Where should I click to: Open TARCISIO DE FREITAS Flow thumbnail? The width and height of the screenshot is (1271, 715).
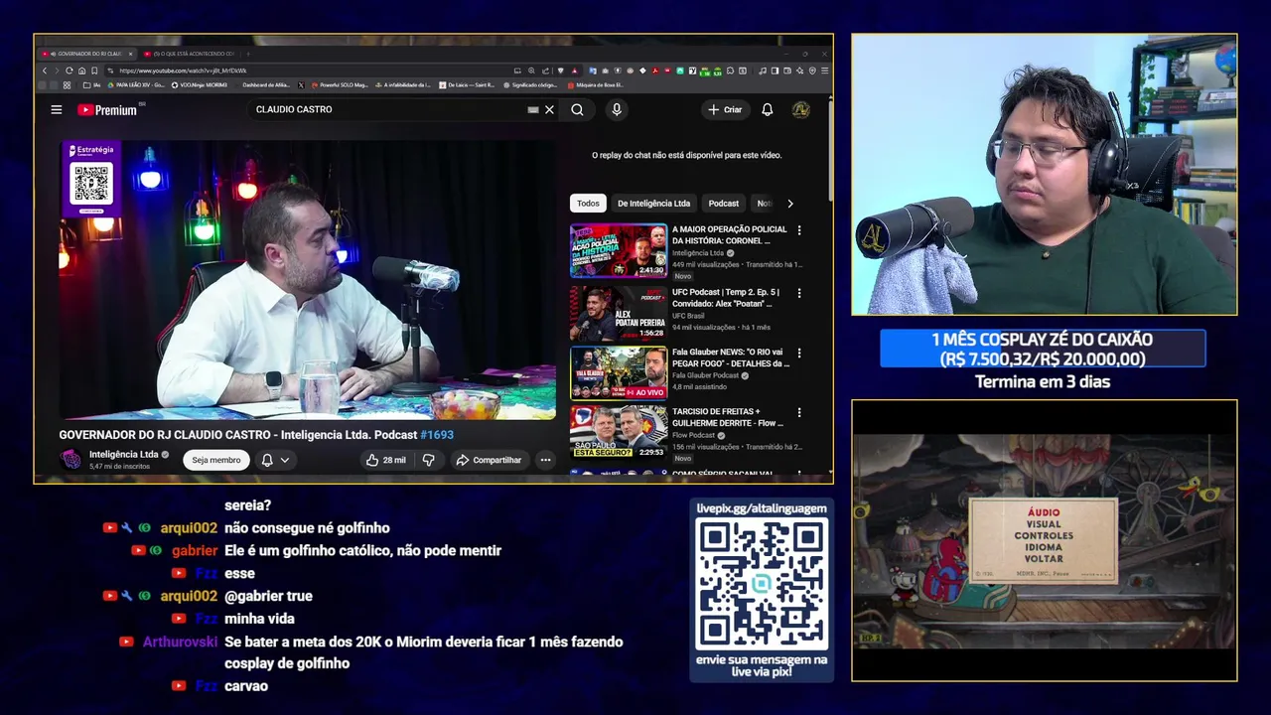pyautogui.click(x=619, y=432)
